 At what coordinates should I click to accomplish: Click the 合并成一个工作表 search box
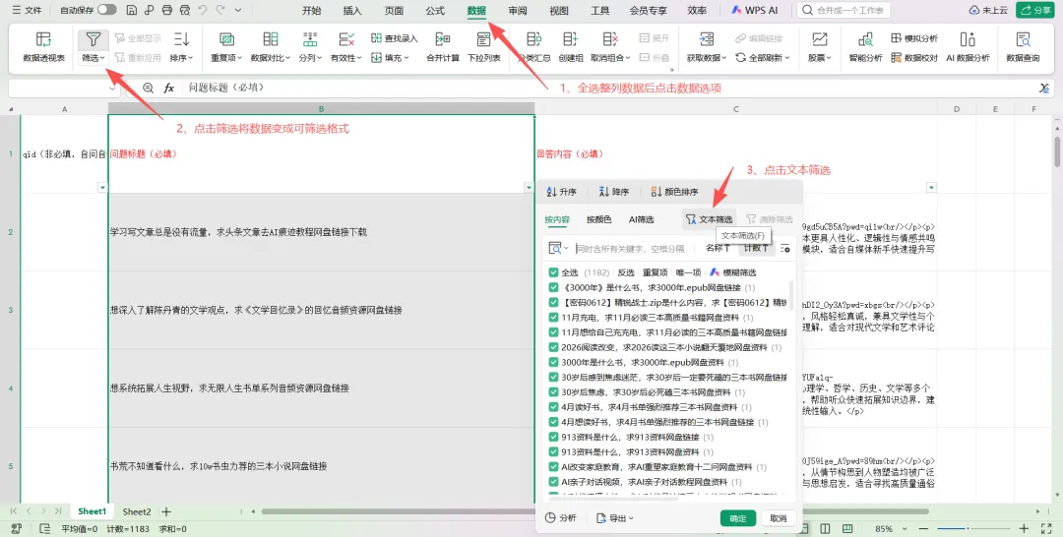(844, 10)
